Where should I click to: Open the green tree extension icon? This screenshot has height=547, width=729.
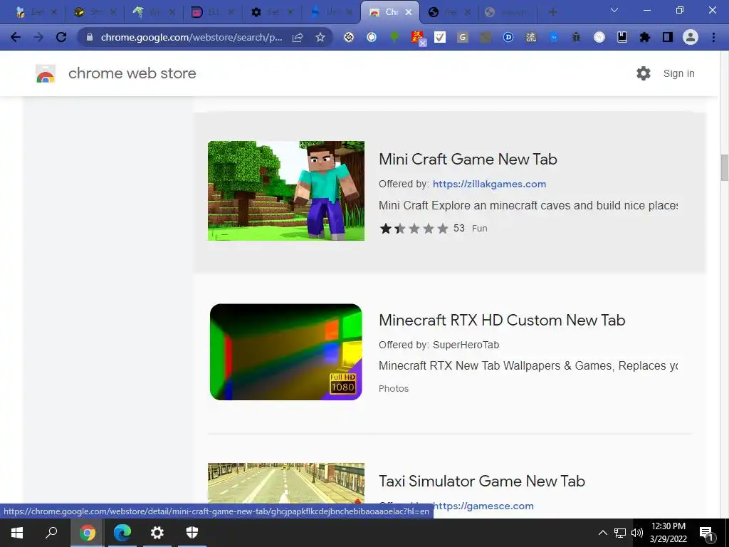394,37
